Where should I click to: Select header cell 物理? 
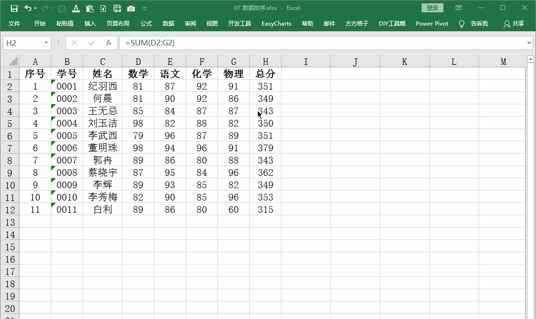(234, 73)
